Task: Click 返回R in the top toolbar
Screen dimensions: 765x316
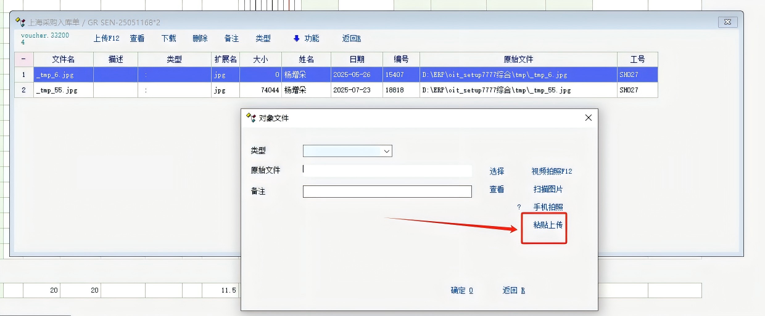Action: pos(351,38)
